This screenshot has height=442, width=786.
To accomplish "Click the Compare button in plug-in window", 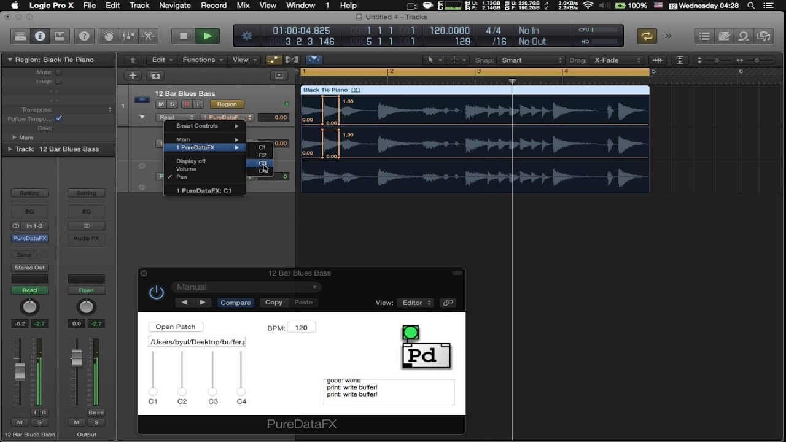I will click(235, 303).
